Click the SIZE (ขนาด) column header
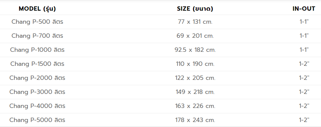The width and height of the screenshot is (321, 127). 195,9
